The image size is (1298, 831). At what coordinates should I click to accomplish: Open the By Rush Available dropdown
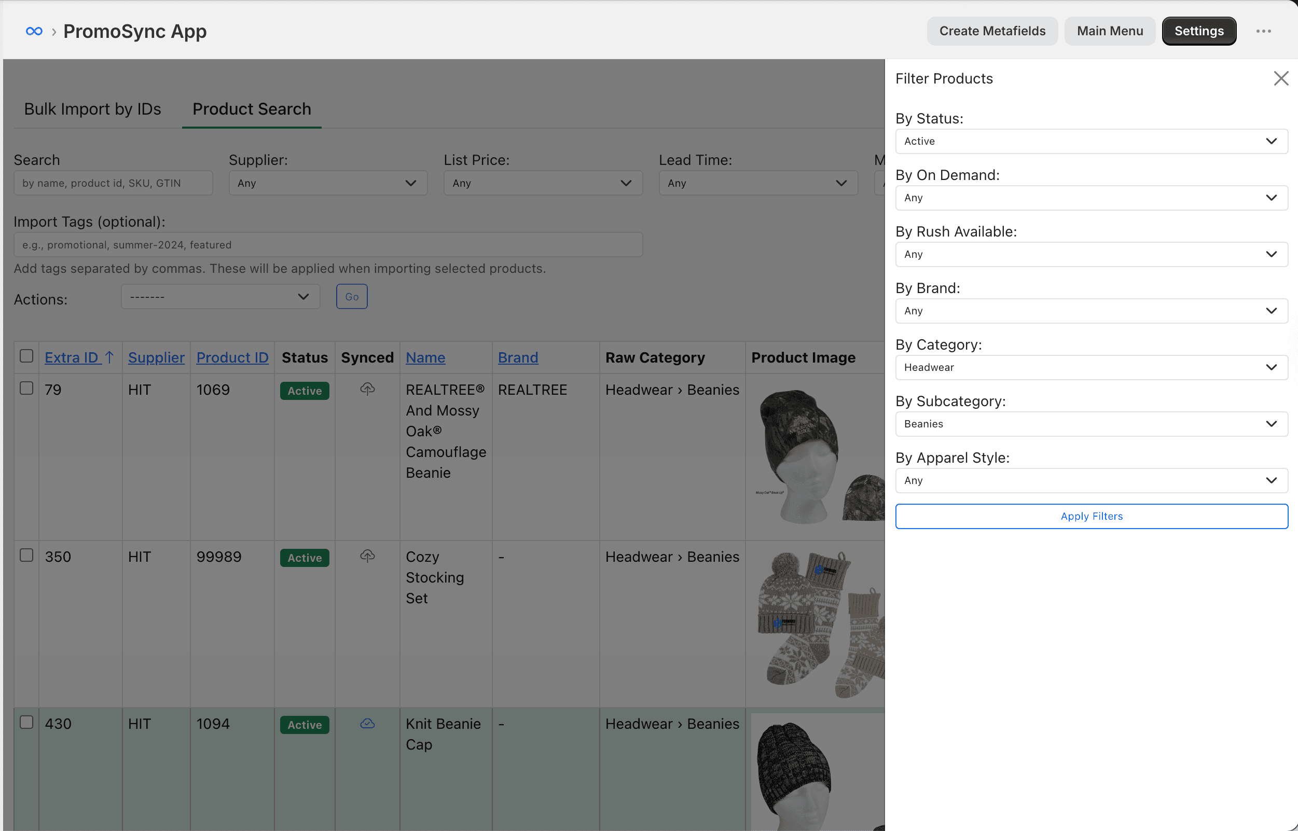[x=1092, y=254]
